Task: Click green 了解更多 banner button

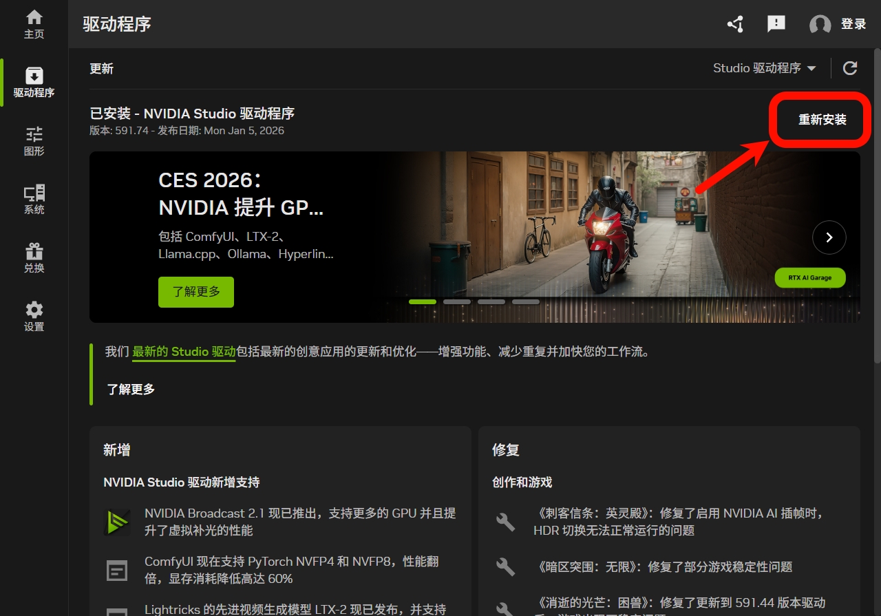Action: [x=196, y=292]
